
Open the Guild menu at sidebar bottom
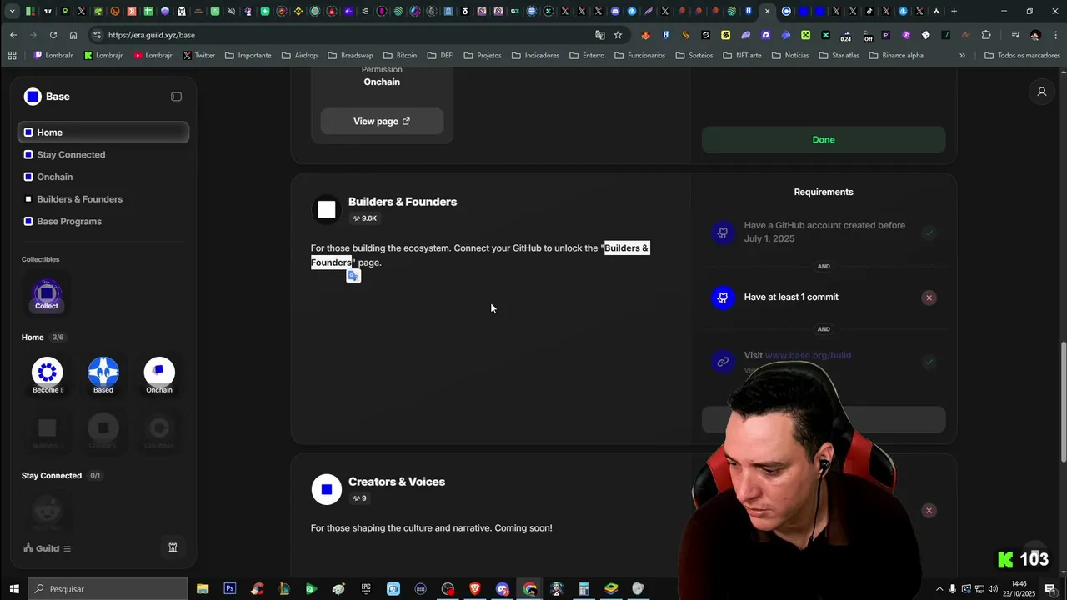click(x=48, y=548)
